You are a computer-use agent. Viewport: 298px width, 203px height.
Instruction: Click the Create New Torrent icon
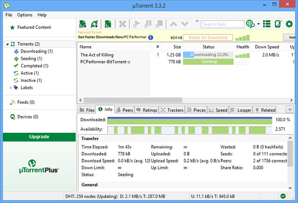108,24
